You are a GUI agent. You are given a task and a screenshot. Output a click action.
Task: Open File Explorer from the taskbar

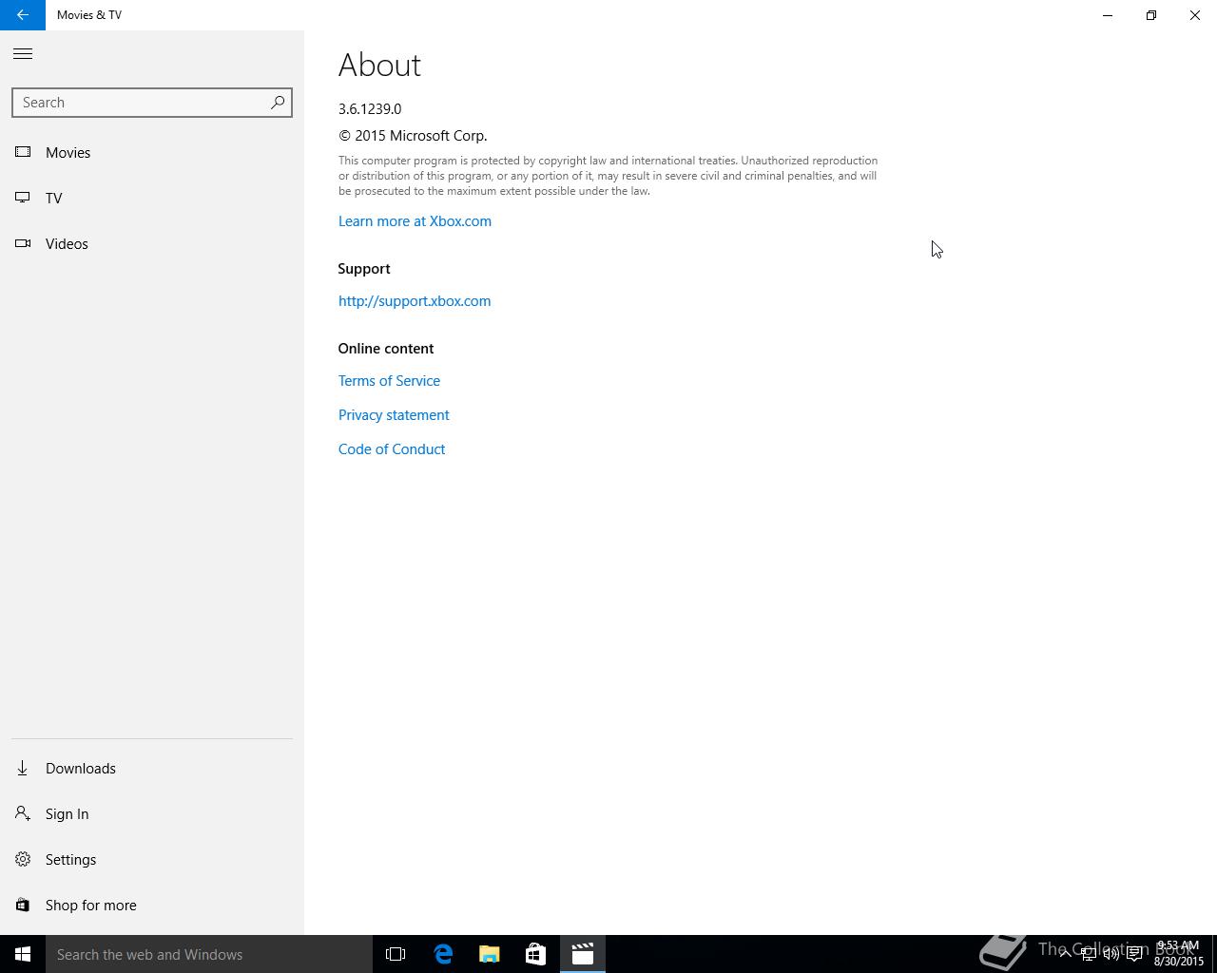point(490,954)
